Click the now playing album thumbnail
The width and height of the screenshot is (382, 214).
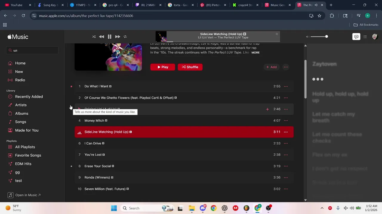(161, 37)
